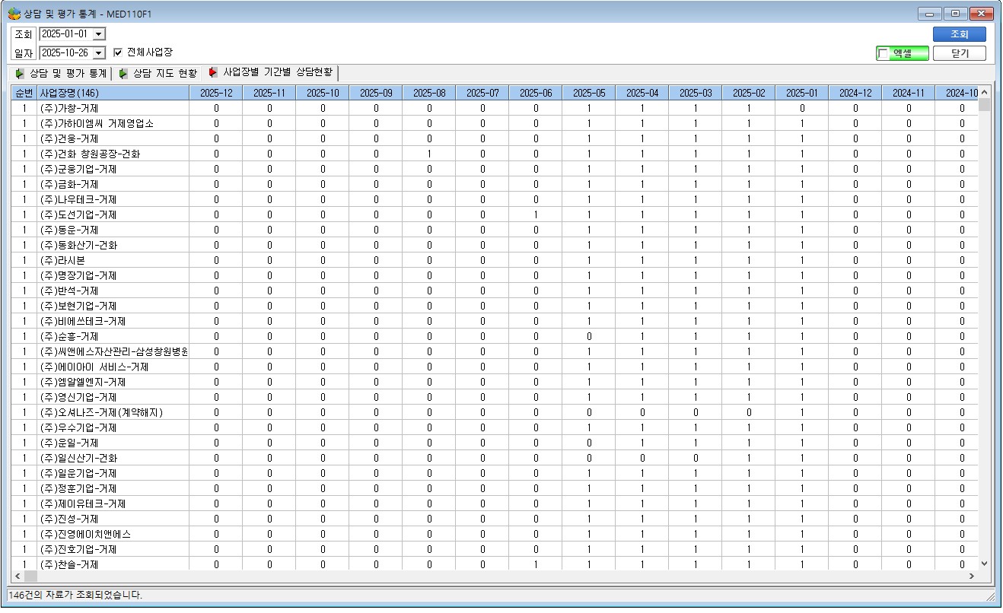Enable the 엑셀 checkbox

pyautogui.click(x=884, y=54)
